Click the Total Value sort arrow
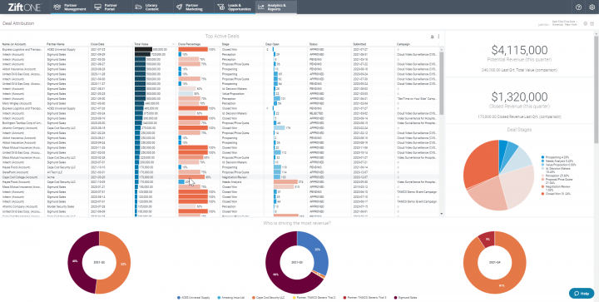This screenshot has height=302, width=599. click(174, 44)
